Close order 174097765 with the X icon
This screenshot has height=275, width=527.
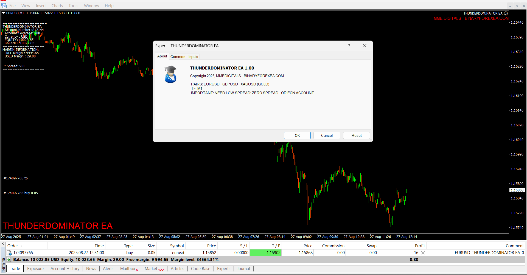pyautogui.click(x=423, y=253)
